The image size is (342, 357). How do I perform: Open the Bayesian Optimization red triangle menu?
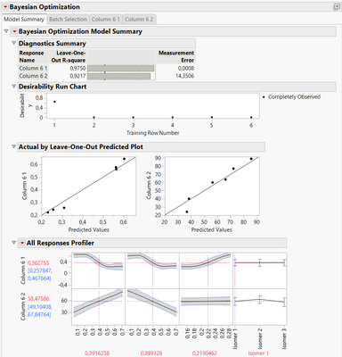coord(5,7)
